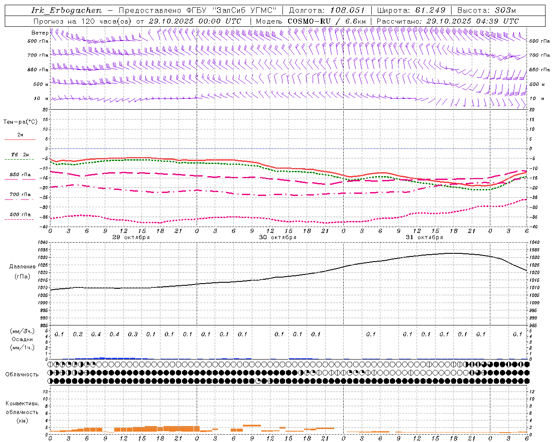Click the left 850 гПа wind level label
The image size is (552, 442).
tap(38, 69)
